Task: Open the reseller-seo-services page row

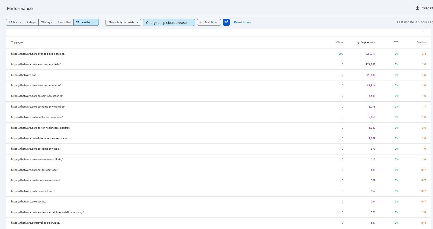Action: click(x=219, y=117)
